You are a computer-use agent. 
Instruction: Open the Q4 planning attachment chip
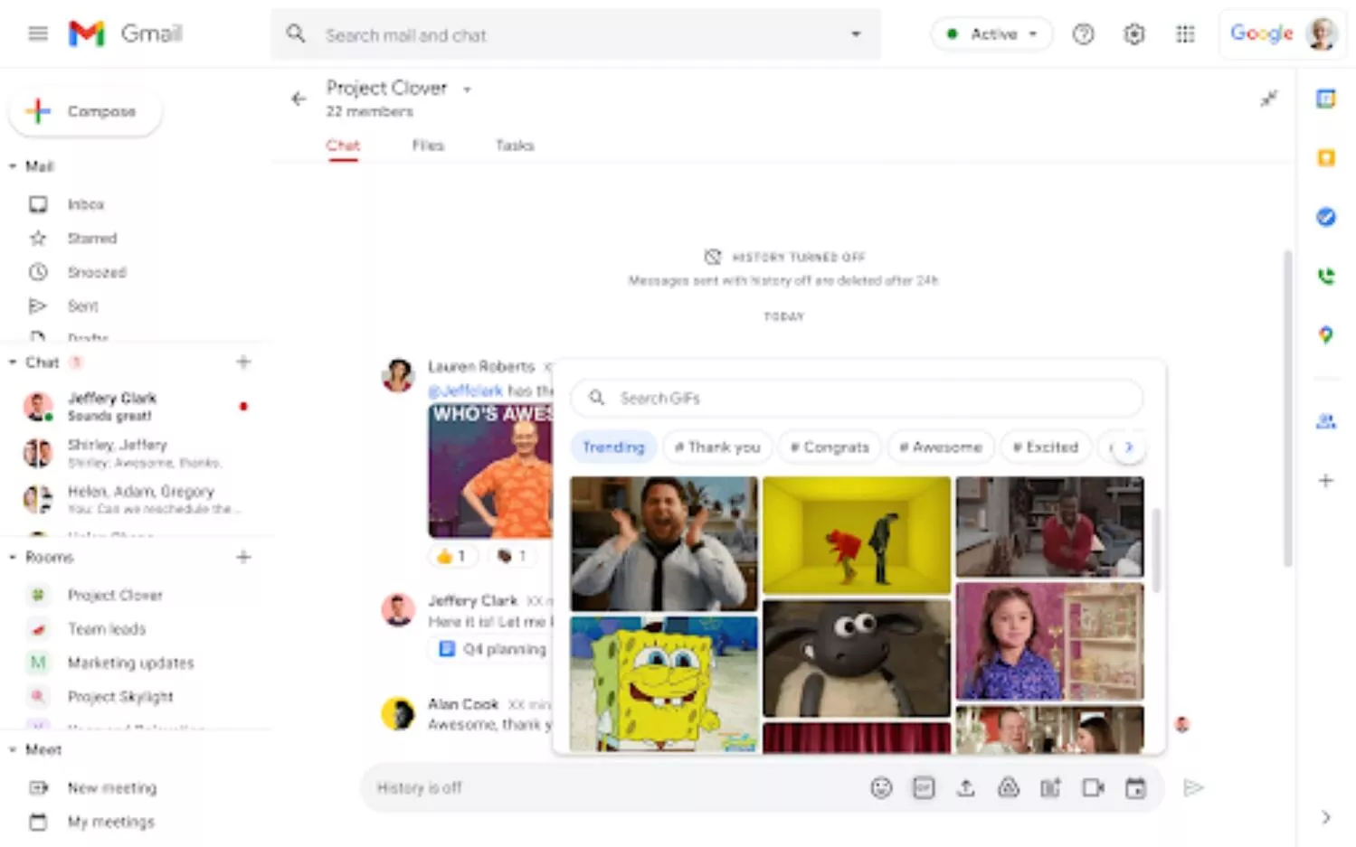tap(490, 649)
